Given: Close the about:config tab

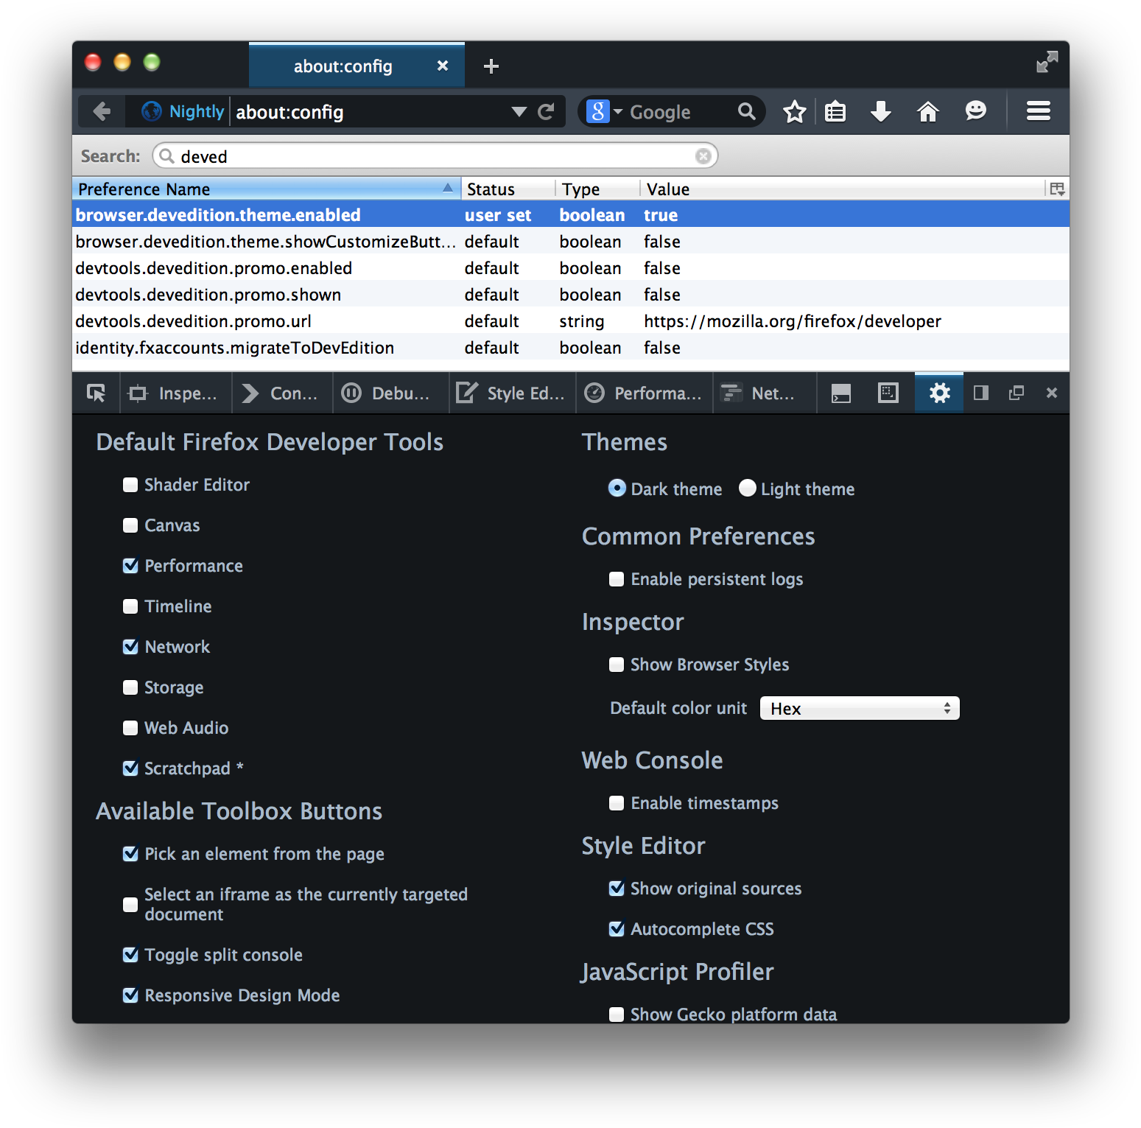Looking at the screenshot, I should 443,66.
